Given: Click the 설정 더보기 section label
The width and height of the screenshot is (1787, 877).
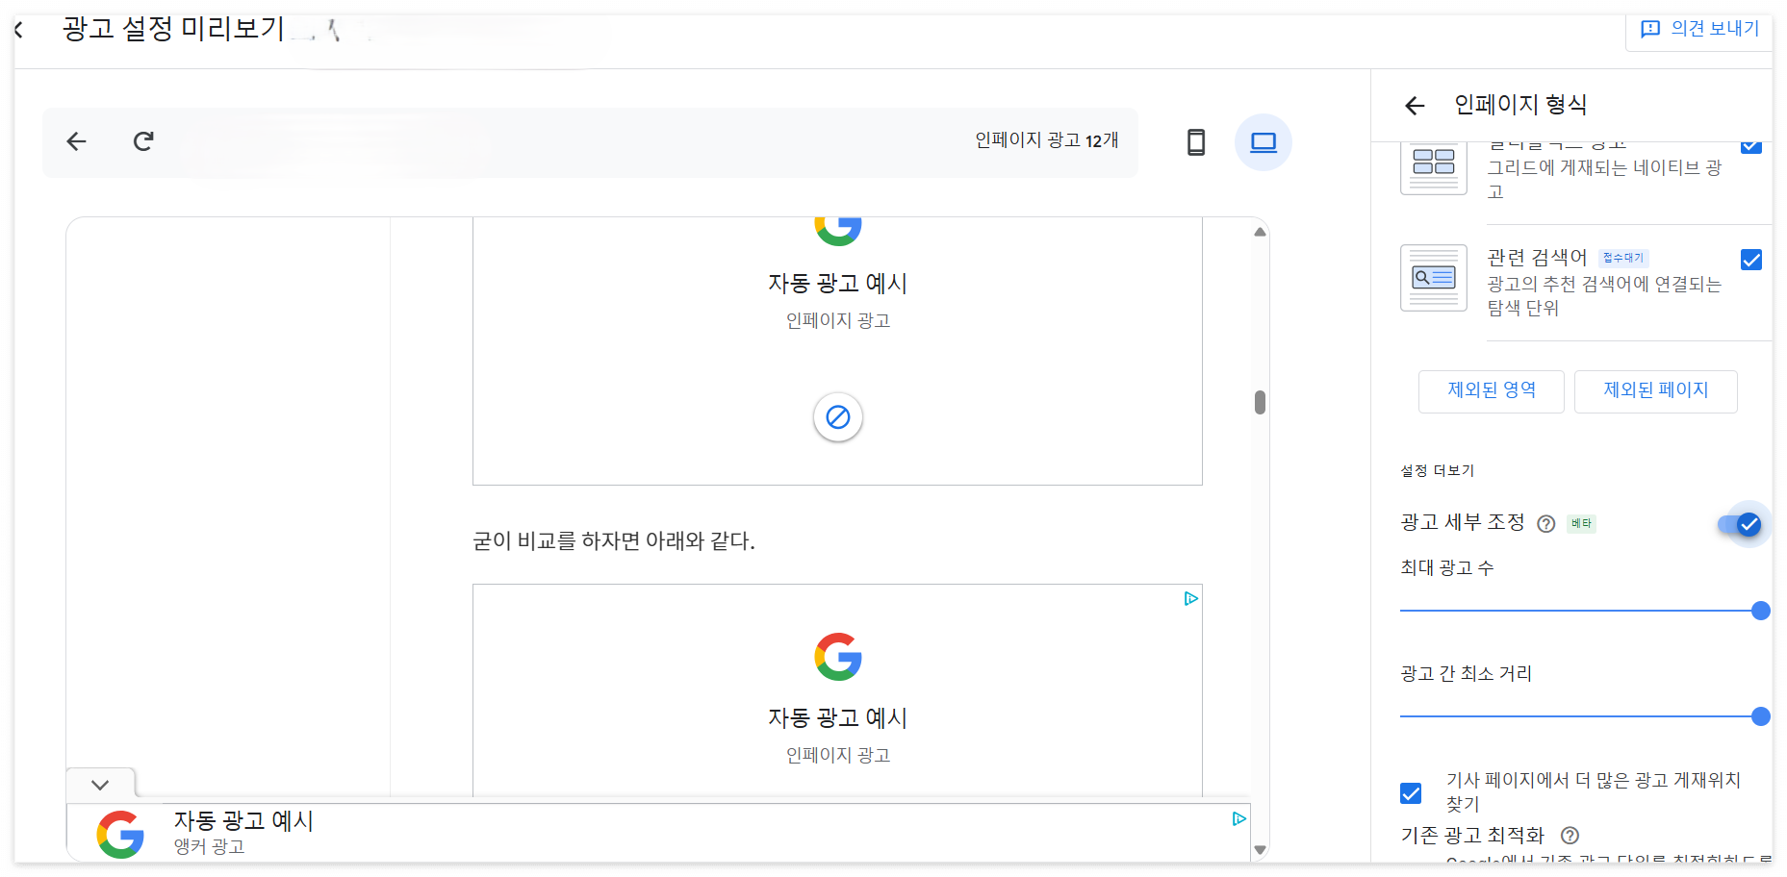Looking at the screenshot, I should [1437, 470].
